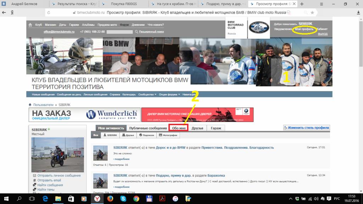The width and height of the screenshot is (363, 204).
Task: Open the Гараж profile tab
Action: [216, 128]
